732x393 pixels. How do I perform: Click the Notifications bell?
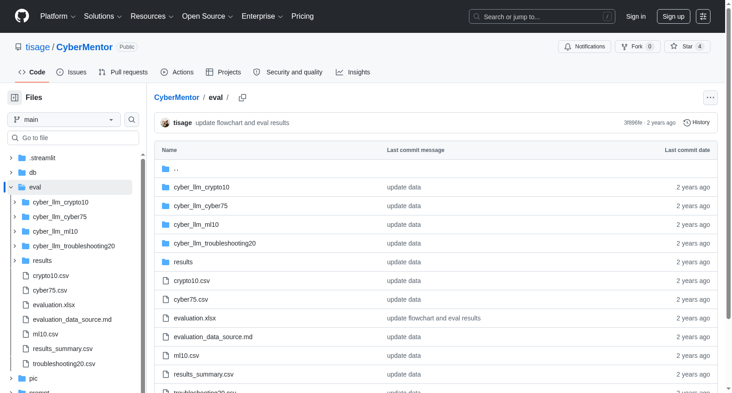point(568,47)
